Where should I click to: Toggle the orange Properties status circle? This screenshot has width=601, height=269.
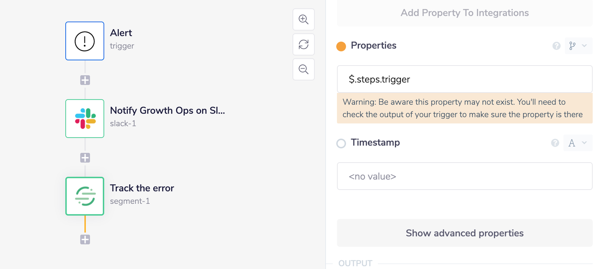pyautogui.click(x=341, y=46)
